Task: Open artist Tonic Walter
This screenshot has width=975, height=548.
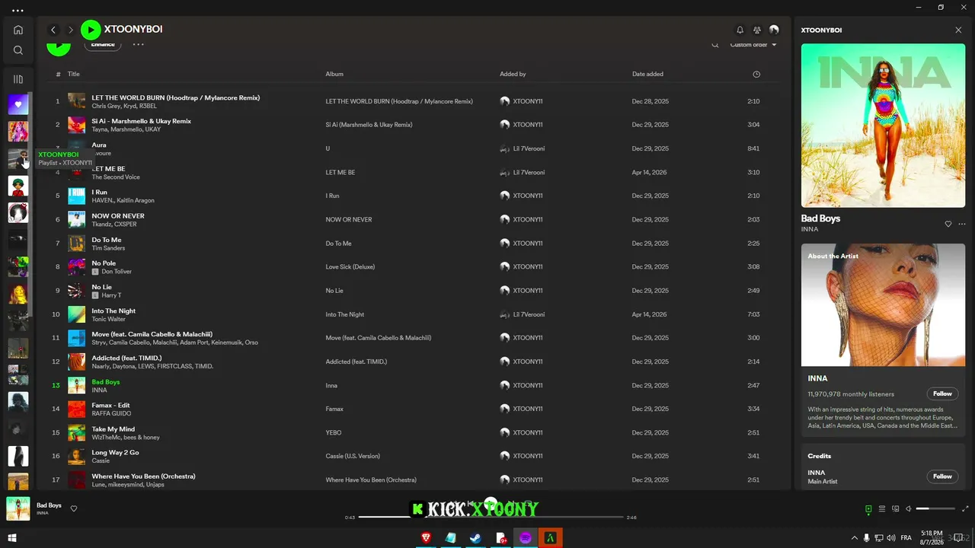Action: coord(109,319)
